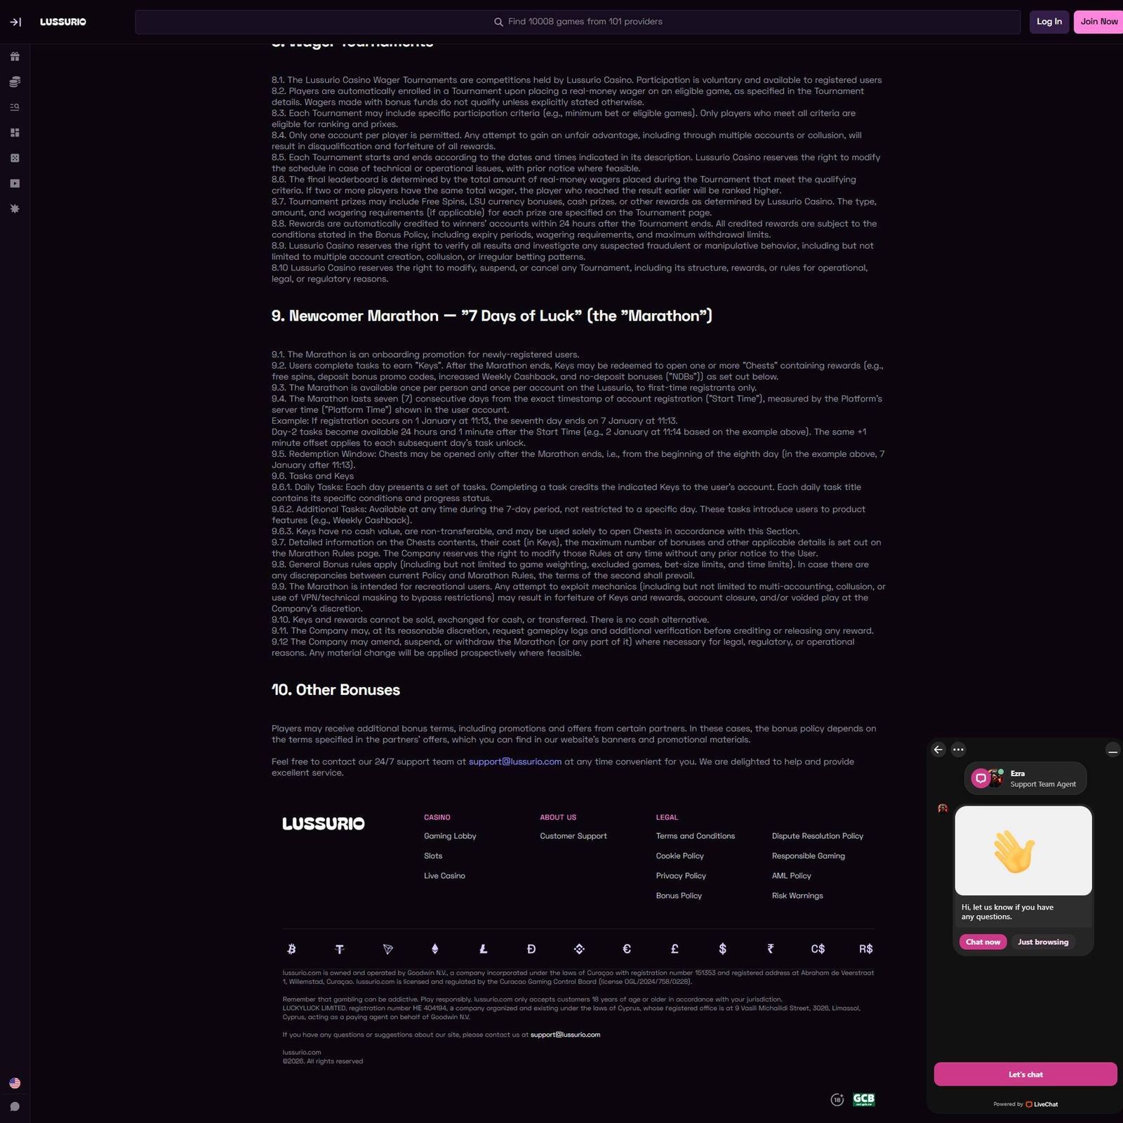Screen dimensions: 1123x1123
Task: Open the support@lussurio.com email link in body
Action: [515, 762]
